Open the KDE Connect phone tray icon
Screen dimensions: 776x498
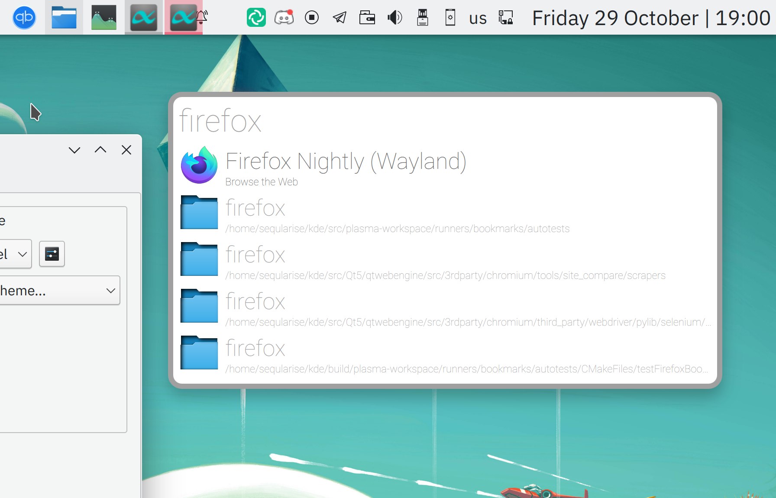[450, 18]
